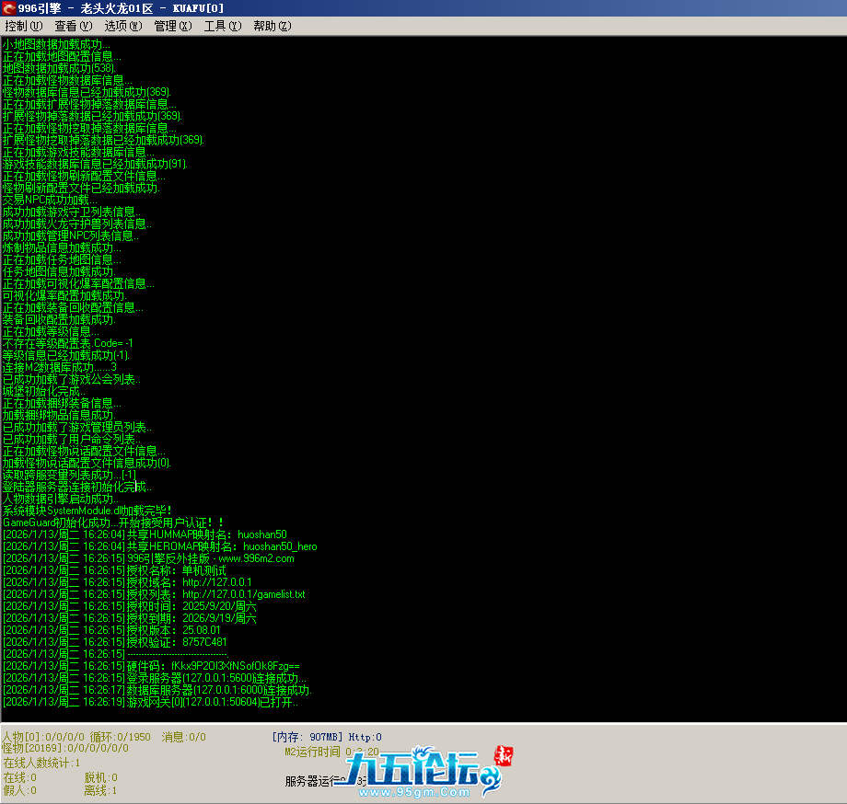The height and width of the screenshot is (804, 847).
Task: Click the www.996m2.com address in log
Action: click(x=256, y=558)
